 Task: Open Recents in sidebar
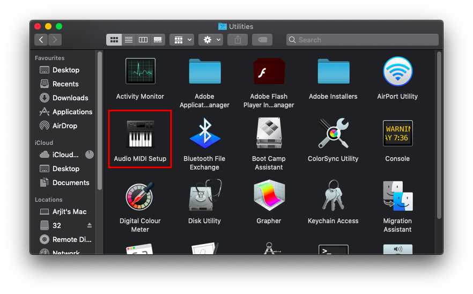[x=65, y=84]
